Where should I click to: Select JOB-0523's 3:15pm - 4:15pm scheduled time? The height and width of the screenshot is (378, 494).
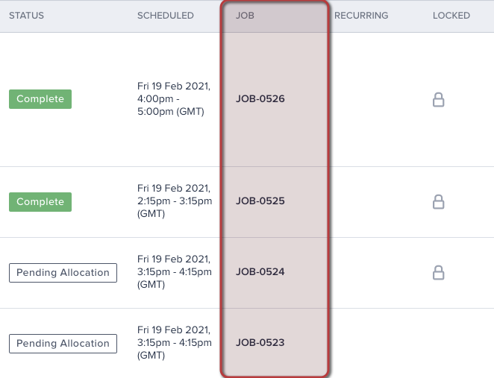[x=175, y=343]
